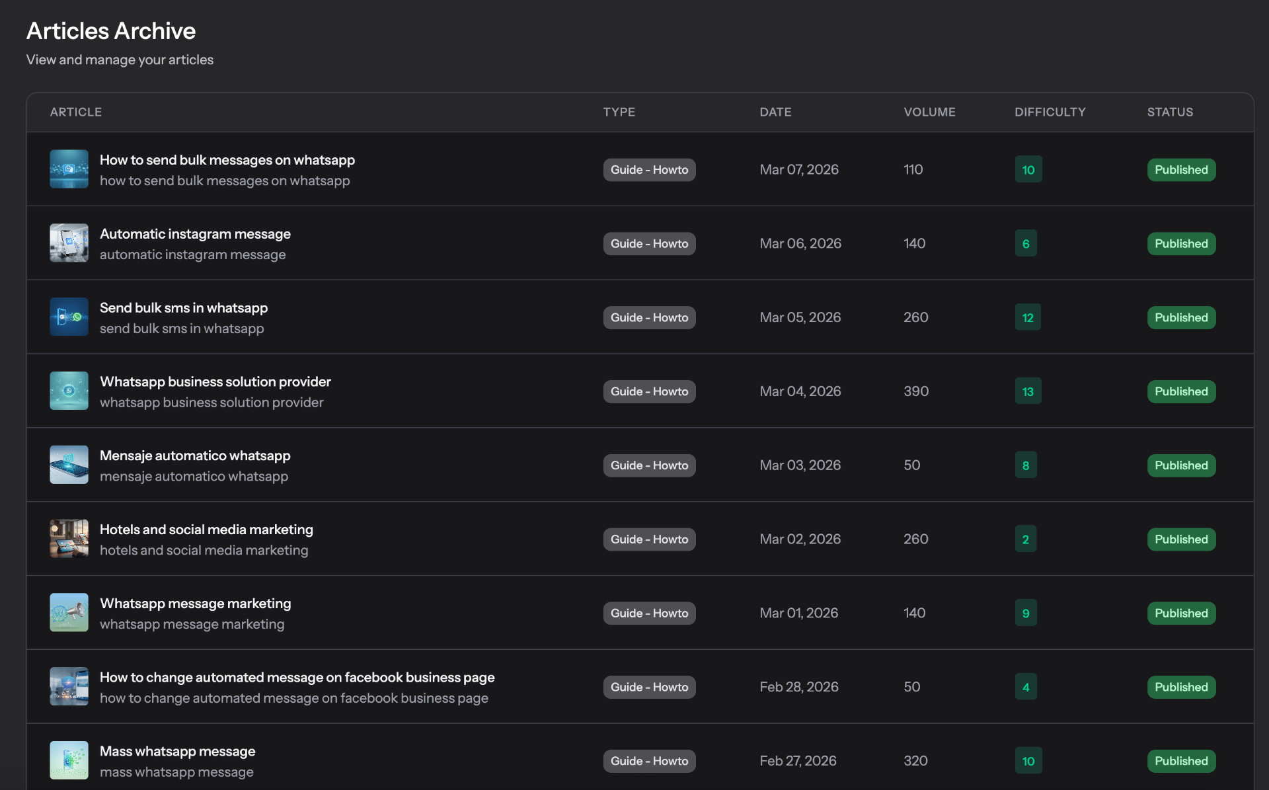The image size is (1269, 790).
Task: Sort by the DATE column header
Action: click(x=775, y=112)
